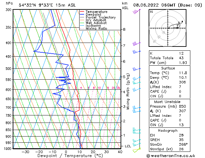Click the 'LCL' level marker label
Viewport: 205px width, 158px height.
pos(128,146)
